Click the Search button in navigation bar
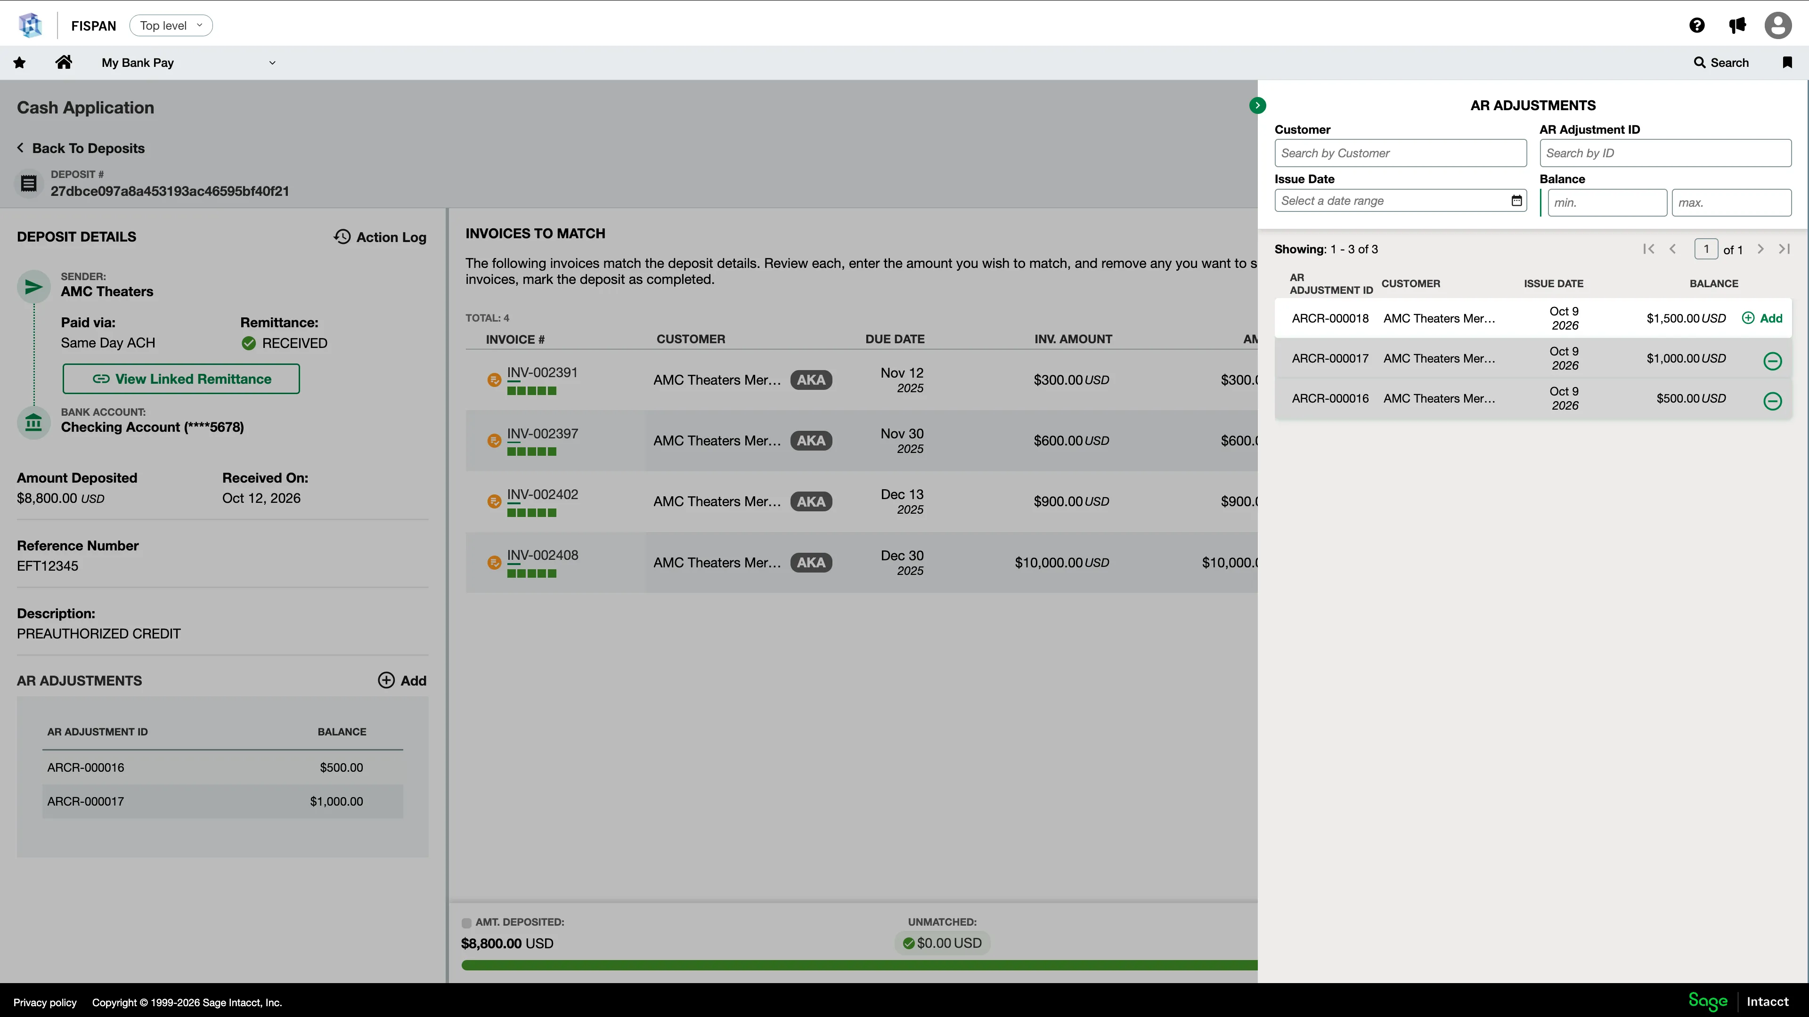Image resolution: width=1809 pixels, height=1017 pixels. coord(1720,63)
